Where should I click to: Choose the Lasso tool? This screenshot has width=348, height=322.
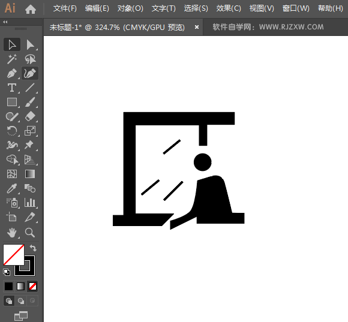tap(30, 59)
